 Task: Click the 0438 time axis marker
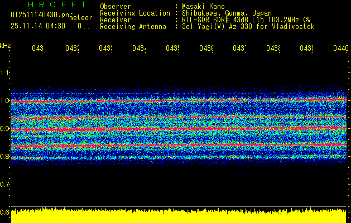click(x=273, y=48)
